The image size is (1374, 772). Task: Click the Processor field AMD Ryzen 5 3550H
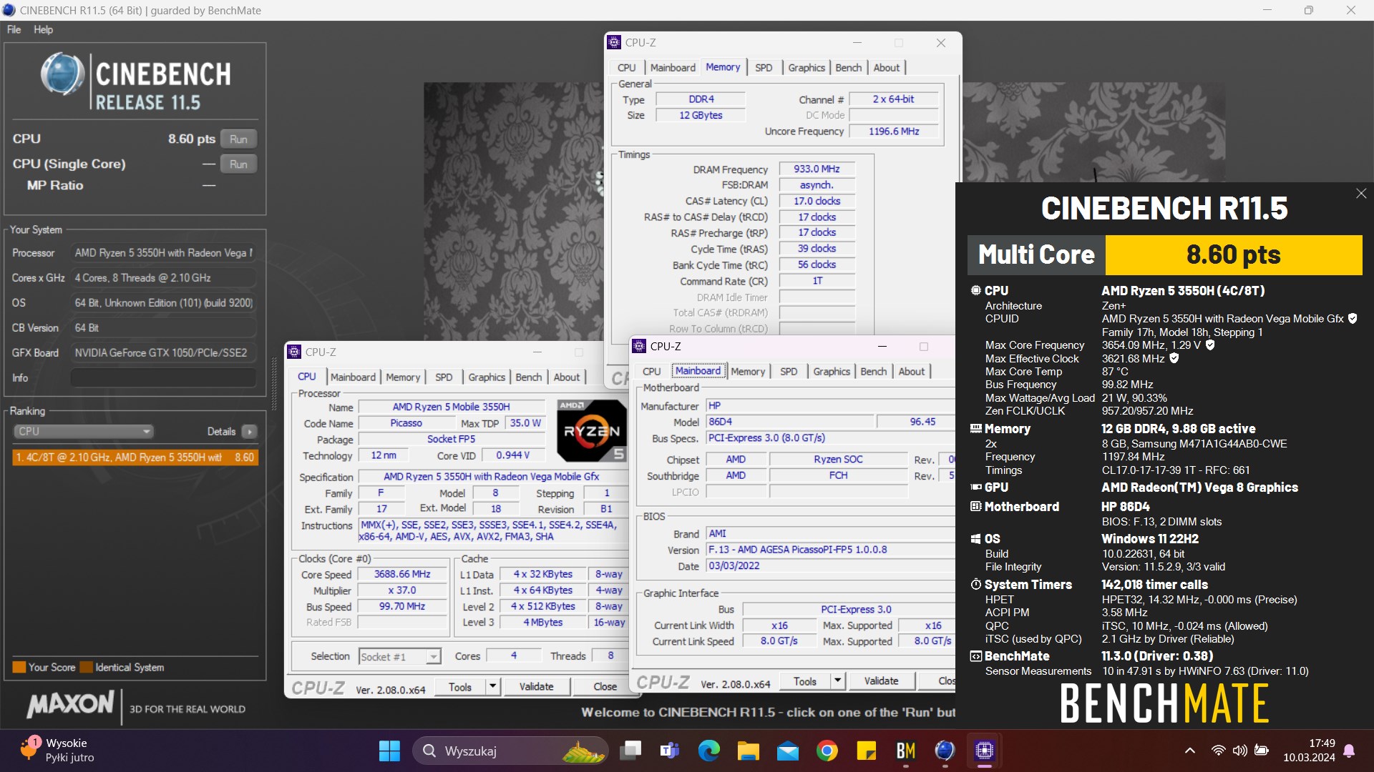(163, 253)
